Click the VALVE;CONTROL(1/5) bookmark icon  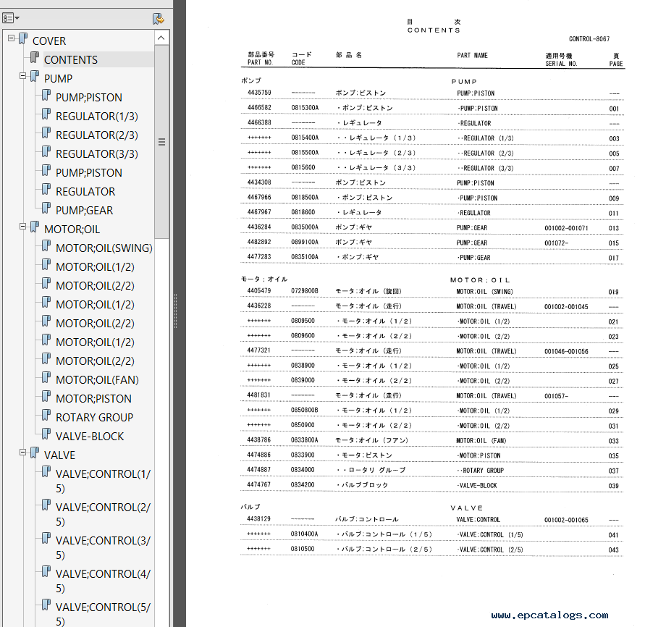pos(46,472)
